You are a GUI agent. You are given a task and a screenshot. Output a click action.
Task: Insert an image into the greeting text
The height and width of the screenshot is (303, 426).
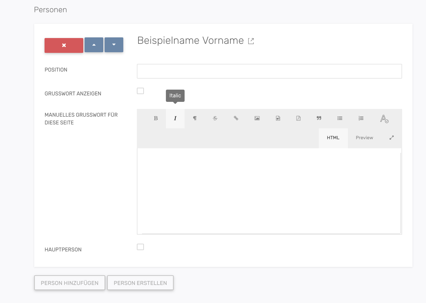click(x=257, y=118)
